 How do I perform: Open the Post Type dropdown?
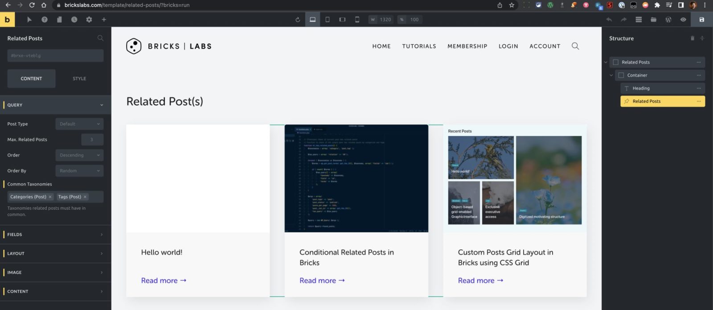click(x=79, y=124)
